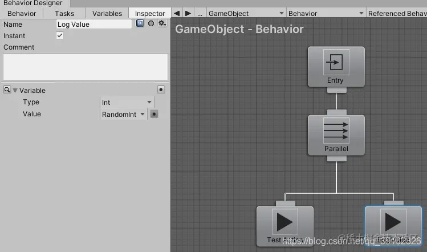
Task: Select the Inspector tab
Action: 150,13
